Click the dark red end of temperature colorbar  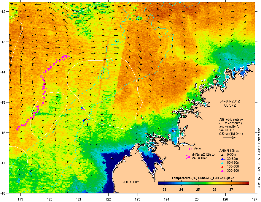pyautogui.click(x=247, y=183)
